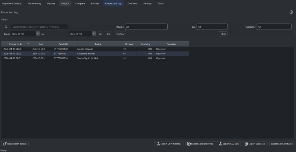Toggle sort arrow on Produced At column
The height and width of the screenshot is (152, 296).
(x=28, y=44)
